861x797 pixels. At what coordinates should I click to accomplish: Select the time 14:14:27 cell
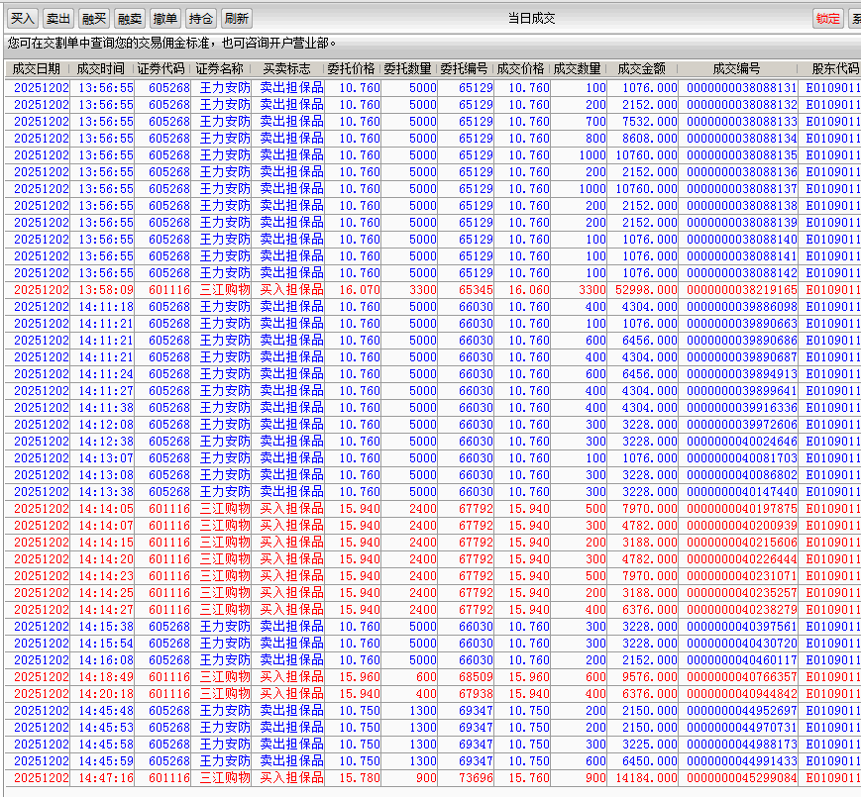(x=105, y=610)
